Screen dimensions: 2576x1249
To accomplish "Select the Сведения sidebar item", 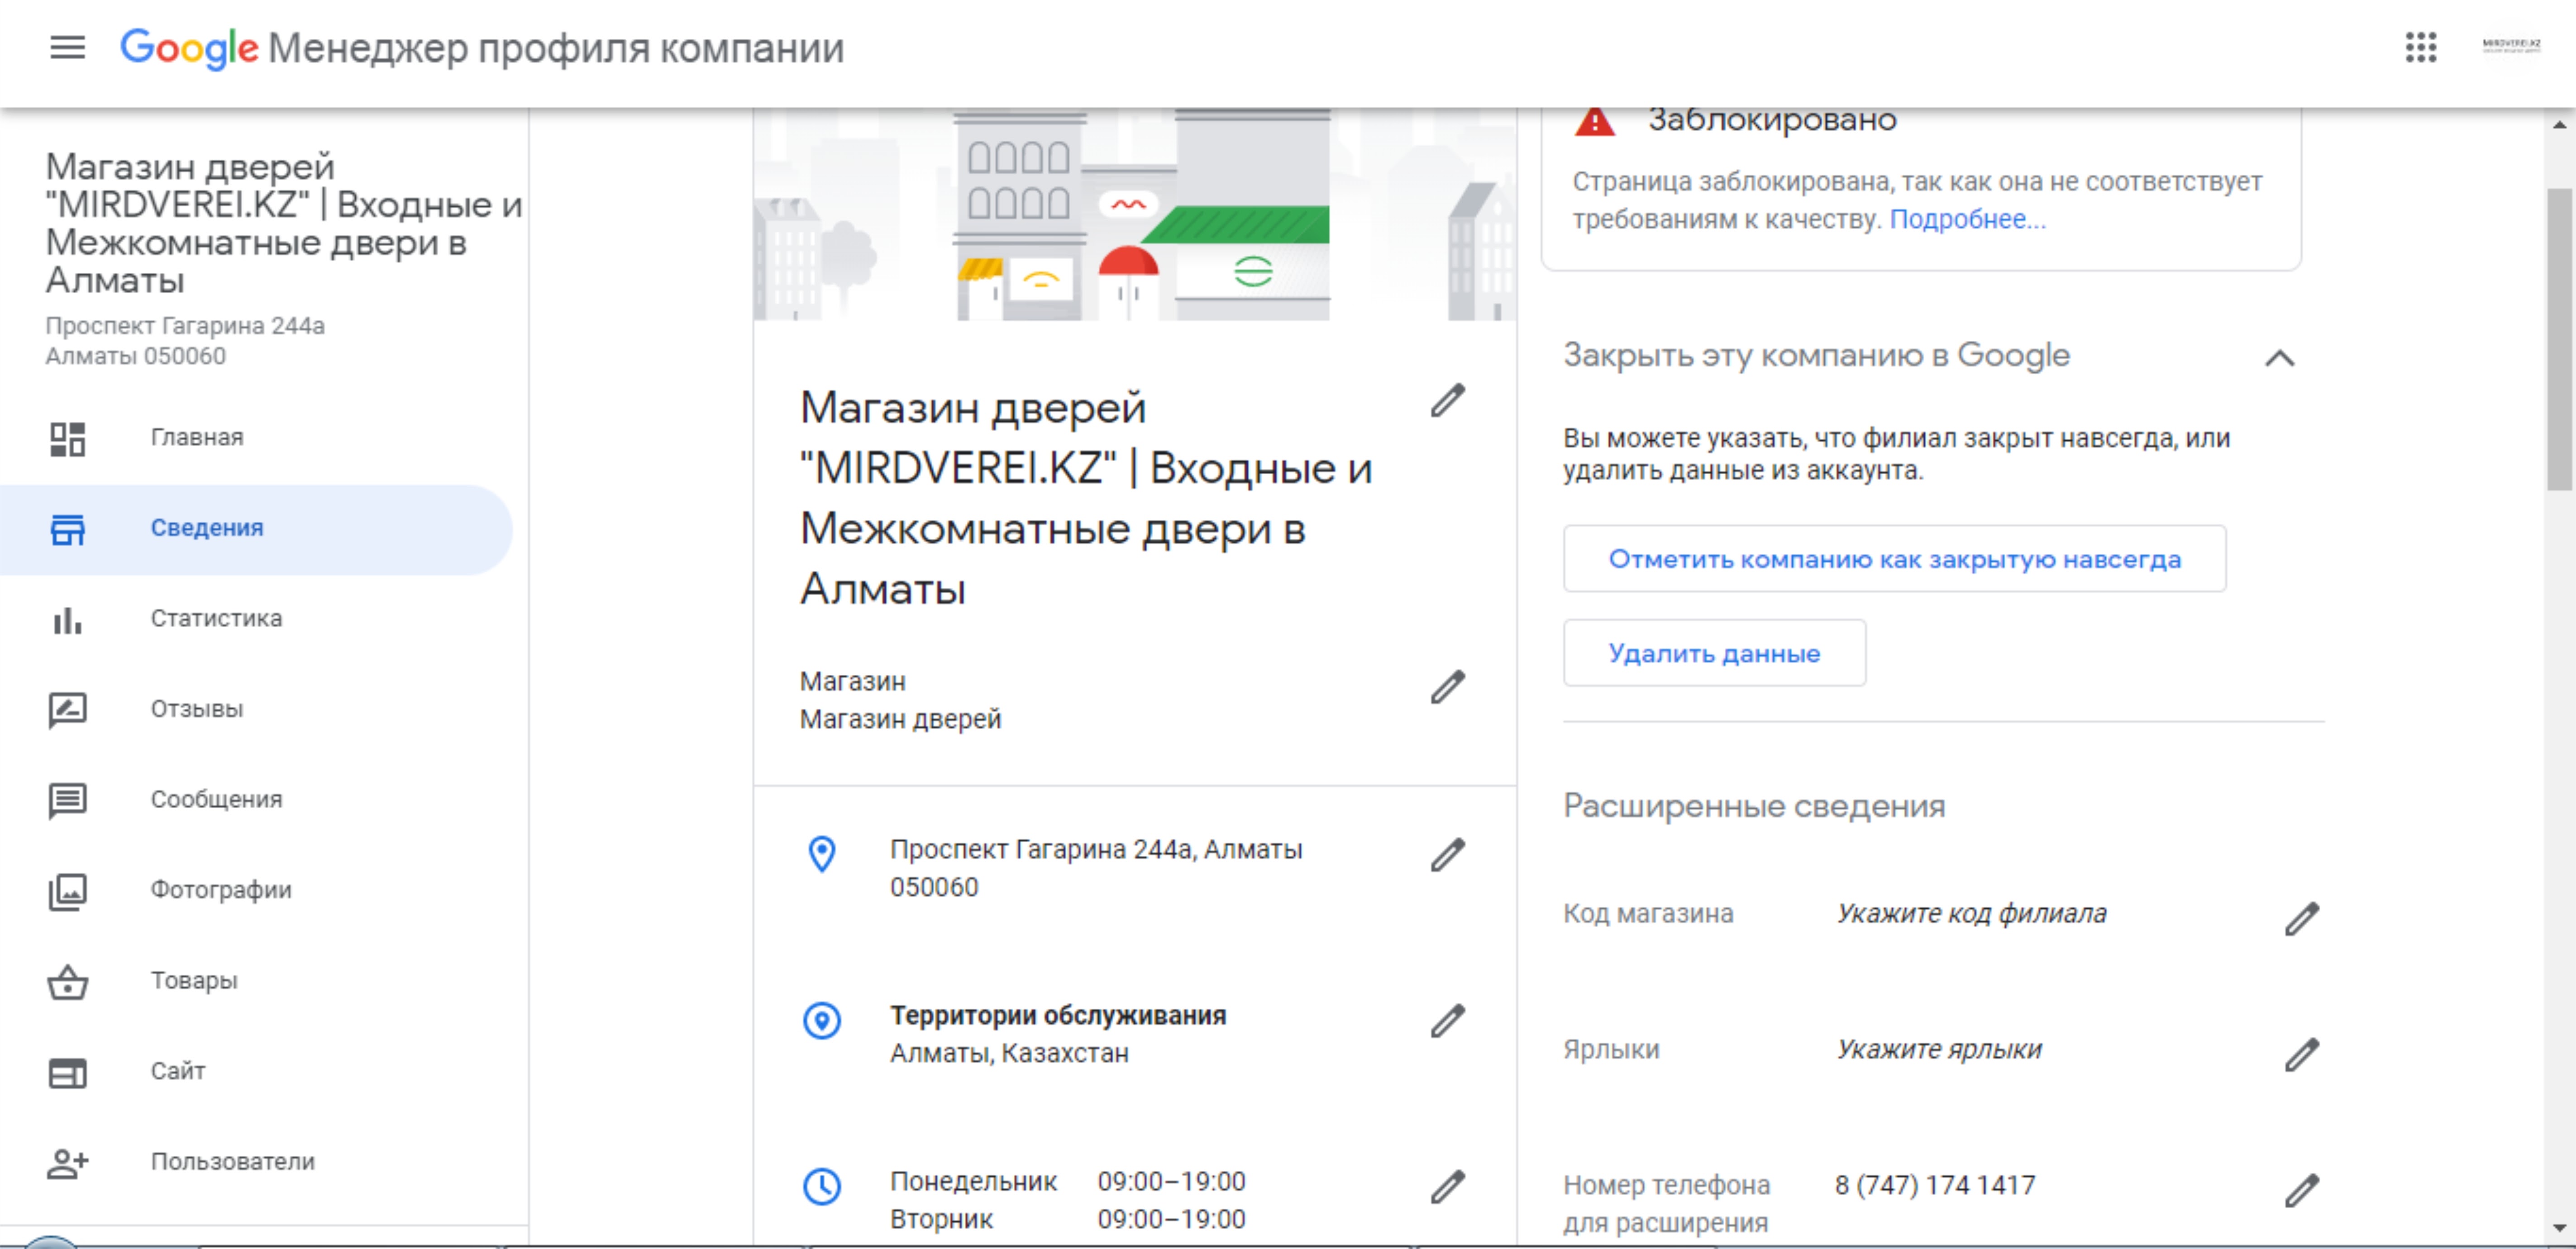I will [x=256, y=529].
